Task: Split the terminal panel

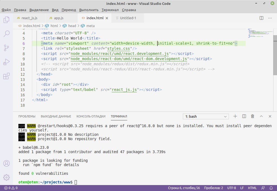Action: tap(244, 116)
